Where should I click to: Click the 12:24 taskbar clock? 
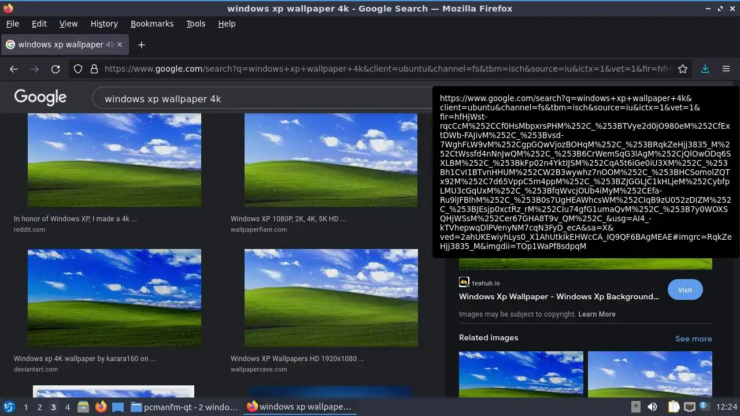tap(727, 407)
